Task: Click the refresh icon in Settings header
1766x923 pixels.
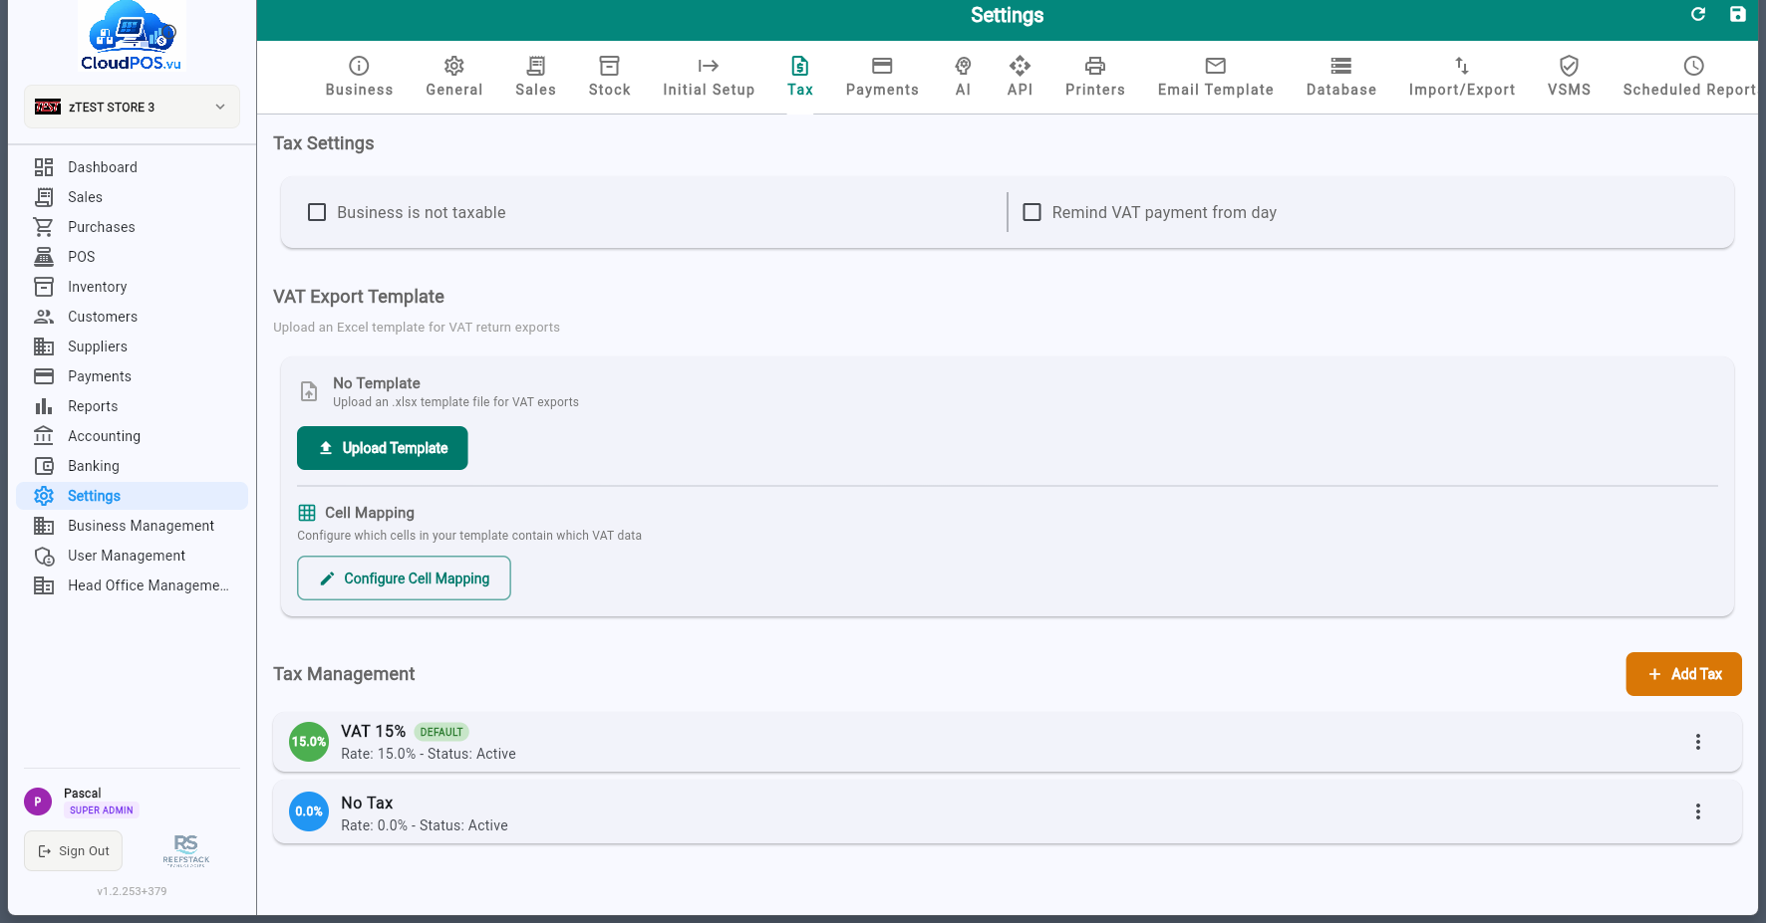Action: pos(1698,14)
